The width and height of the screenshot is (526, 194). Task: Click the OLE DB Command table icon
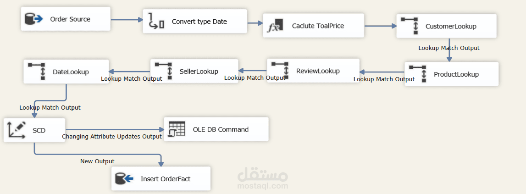pyautogui.click(x=177, y=129)
